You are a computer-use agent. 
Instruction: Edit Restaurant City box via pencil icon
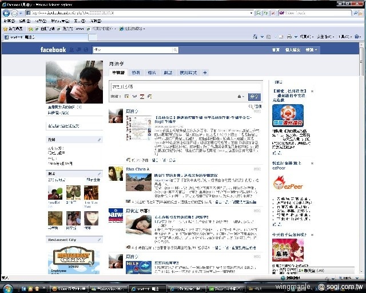pos(99,240)
